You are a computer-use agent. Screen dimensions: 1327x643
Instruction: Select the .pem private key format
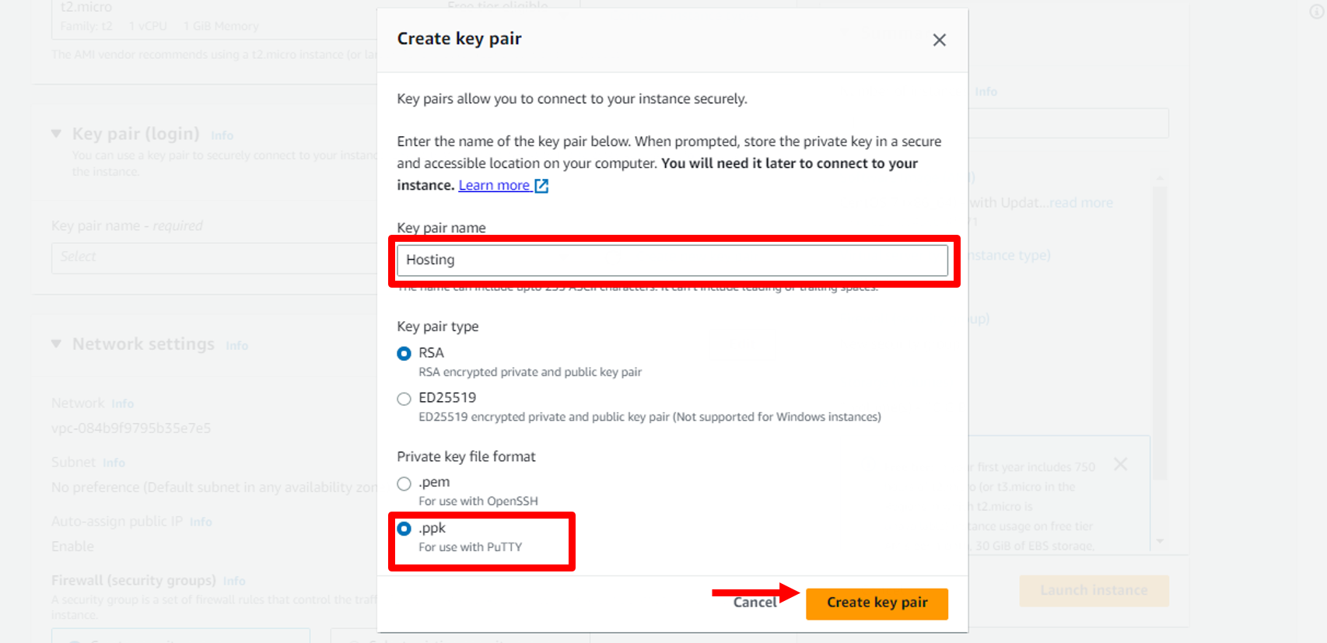404,484
